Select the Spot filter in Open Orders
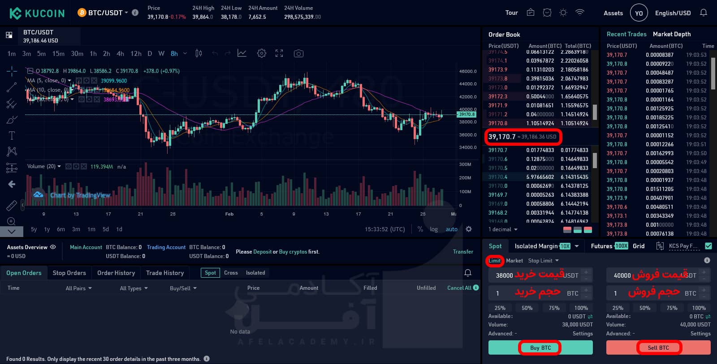 (211, 273)
